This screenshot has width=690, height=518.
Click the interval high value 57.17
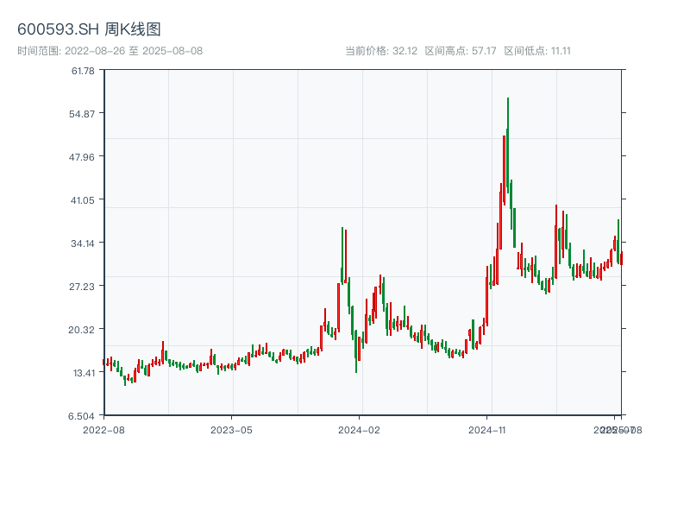484,51
